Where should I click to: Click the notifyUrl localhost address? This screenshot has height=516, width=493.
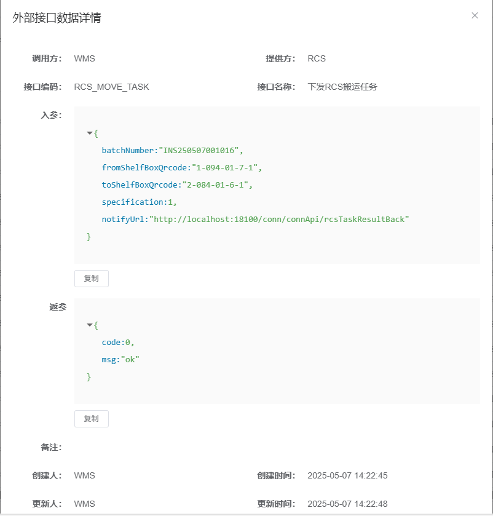tap(279, 219)
